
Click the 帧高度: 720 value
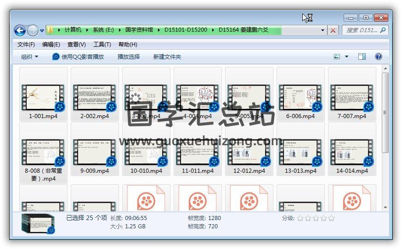(213, 226)
